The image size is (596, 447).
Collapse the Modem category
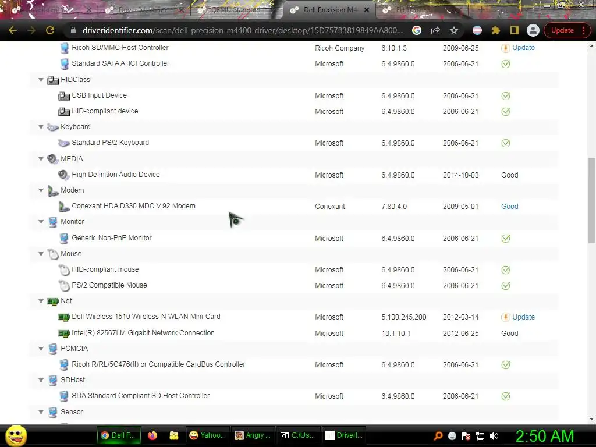click(x=41, y=190)
